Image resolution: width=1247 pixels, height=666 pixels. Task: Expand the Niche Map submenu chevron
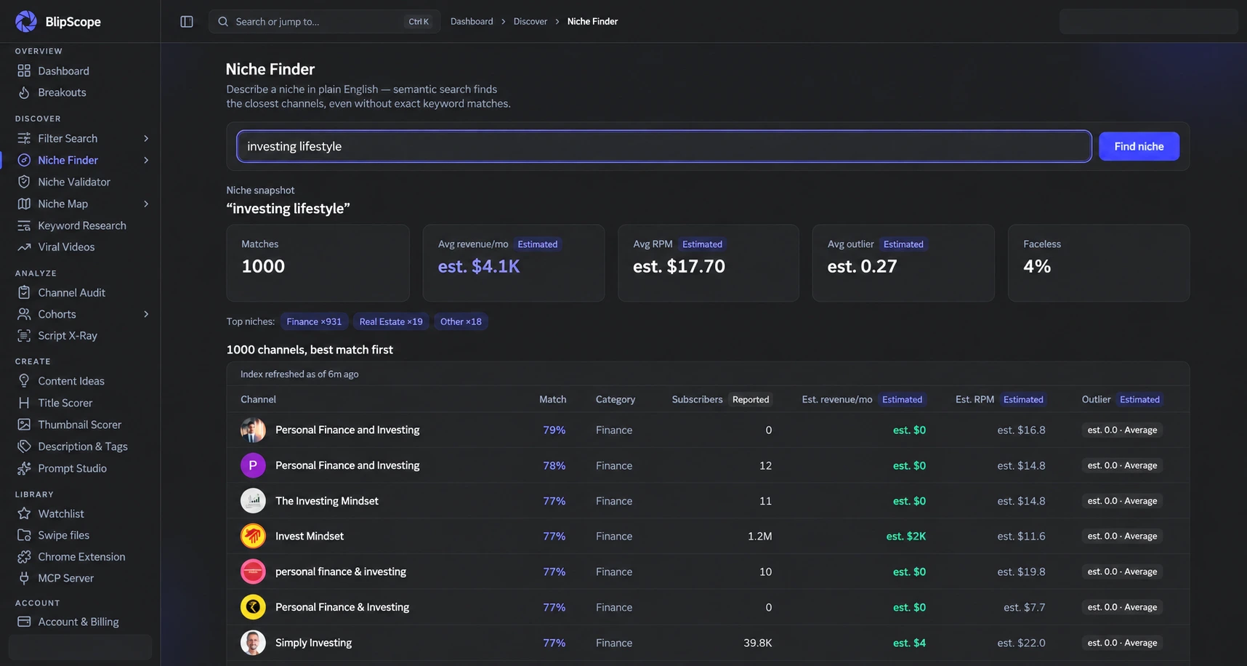(146, 204)
